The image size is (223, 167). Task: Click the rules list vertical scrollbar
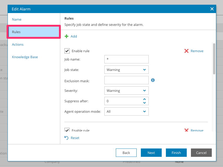click(x=214, y=59)
